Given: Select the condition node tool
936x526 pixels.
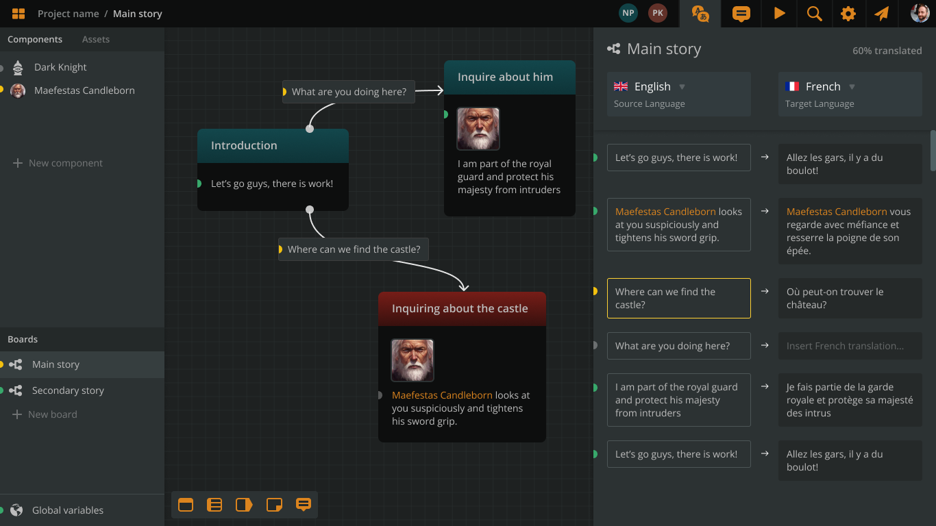Looking at the screenshot, I should (x=244, y=505).
